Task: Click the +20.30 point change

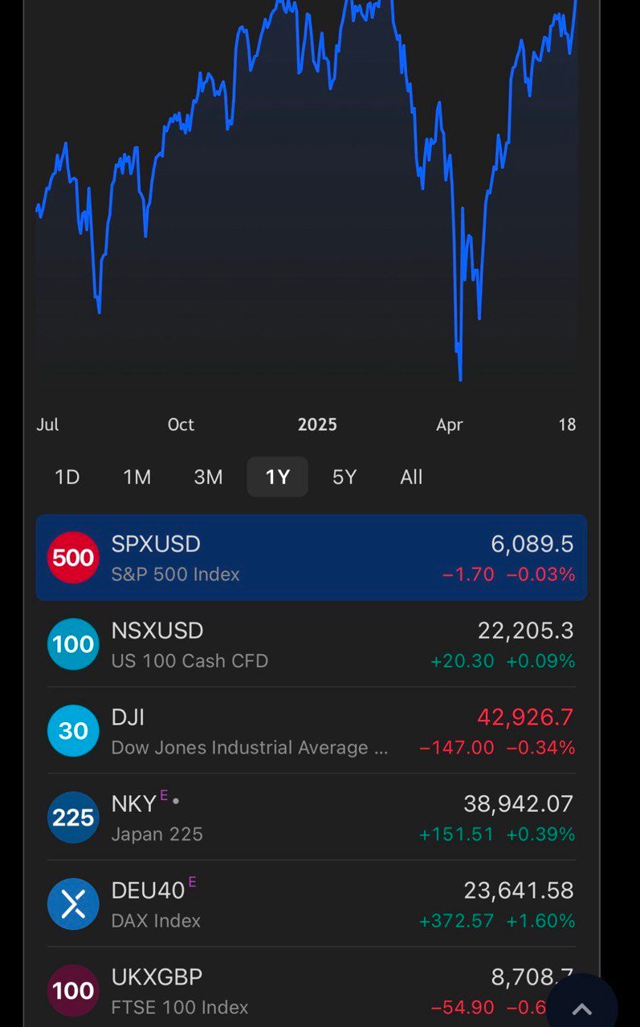Action: 463,661
